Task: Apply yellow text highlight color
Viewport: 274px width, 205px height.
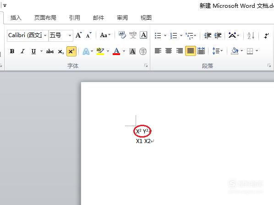Action: (100, 51)
